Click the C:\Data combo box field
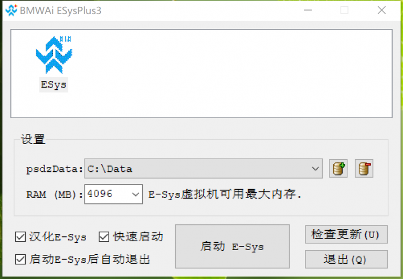Viewport: 403px width, 279px height. coord(203,169)
